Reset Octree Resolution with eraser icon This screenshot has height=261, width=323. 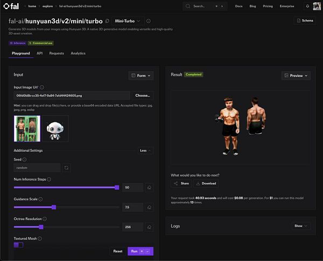[x=149, y=227]
